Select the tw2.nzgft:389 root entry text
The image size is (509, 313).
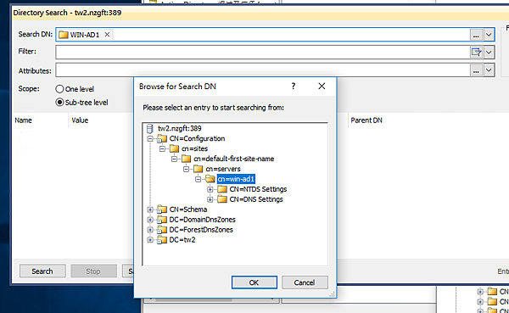(180, 129)
